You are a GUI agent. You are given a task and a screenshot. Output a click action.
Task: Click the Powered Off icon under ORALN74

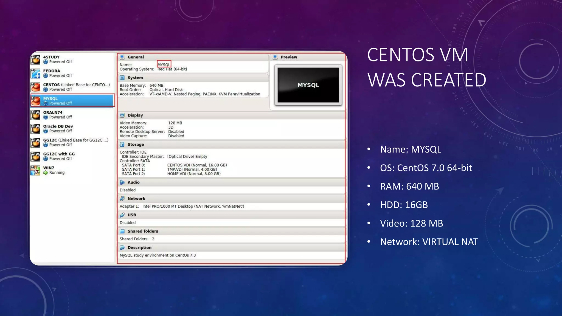(x=46, y=117)
